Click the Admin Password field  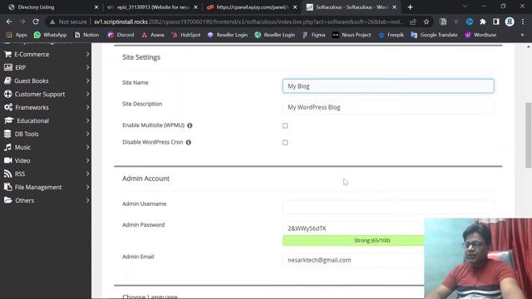click(353, 228)
